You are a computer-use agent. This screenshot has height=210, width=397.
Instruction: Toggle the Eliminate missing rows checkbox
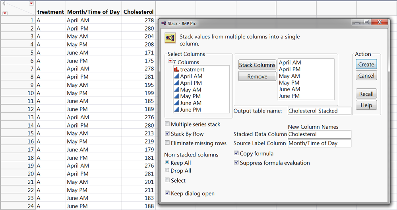click(x=167, y=143)
